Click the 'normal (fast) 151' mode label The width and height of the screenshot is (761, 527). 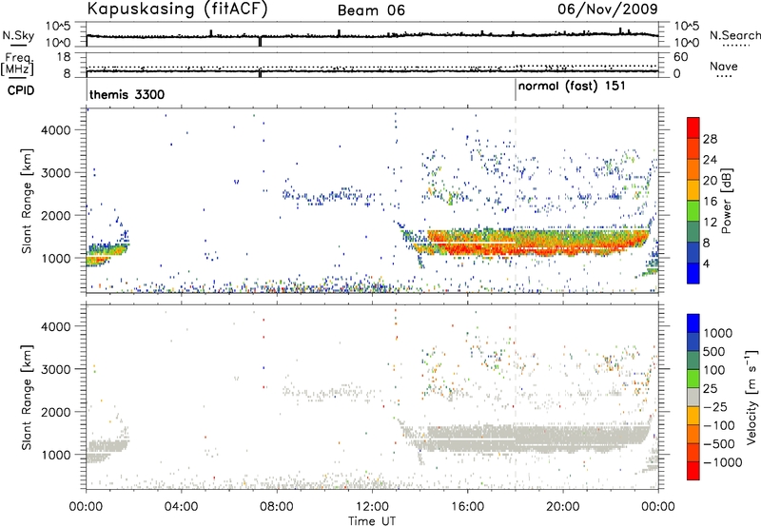pos(572,87)
